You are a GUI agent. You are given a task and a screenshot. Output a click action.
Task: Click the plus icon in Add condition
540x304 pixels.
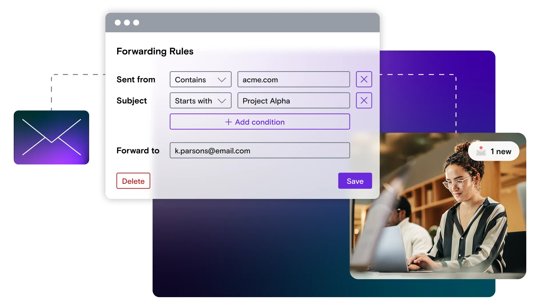pyautogui.click(x=228, y=122)
